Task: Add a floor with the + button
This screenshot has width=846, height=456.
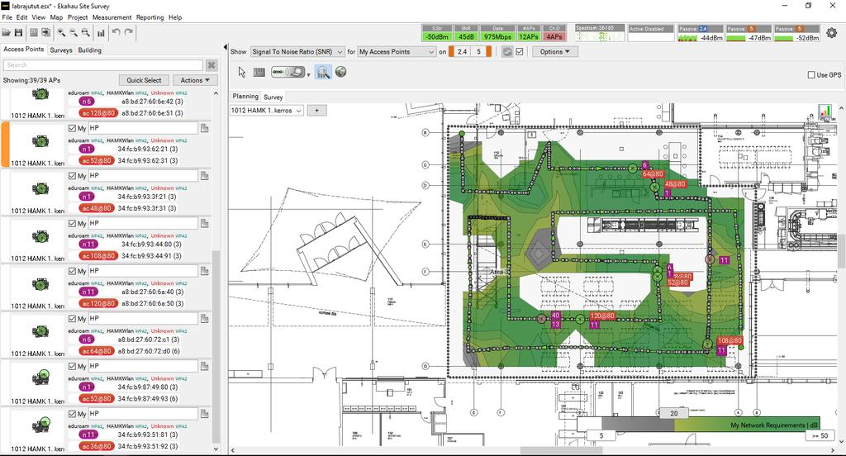Action: 316,111
